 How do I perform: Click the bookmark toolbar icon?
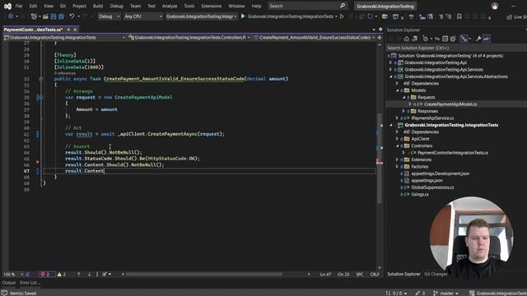point(459,16)
